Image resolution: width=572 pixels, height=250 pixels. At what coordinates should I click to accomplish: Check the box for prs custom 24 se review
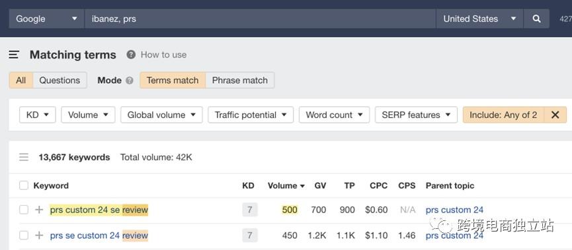[24, 210]
